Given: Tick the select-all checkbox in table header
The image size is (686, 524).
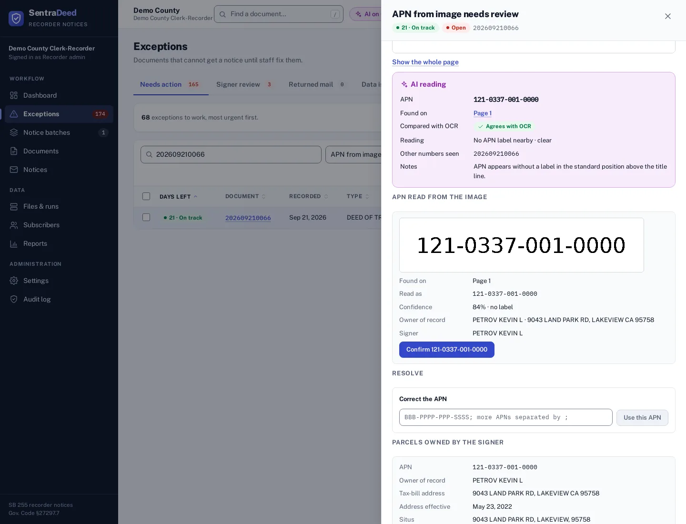Looking at the screenshot, I should pyautogui.click(x=146, y=196).
